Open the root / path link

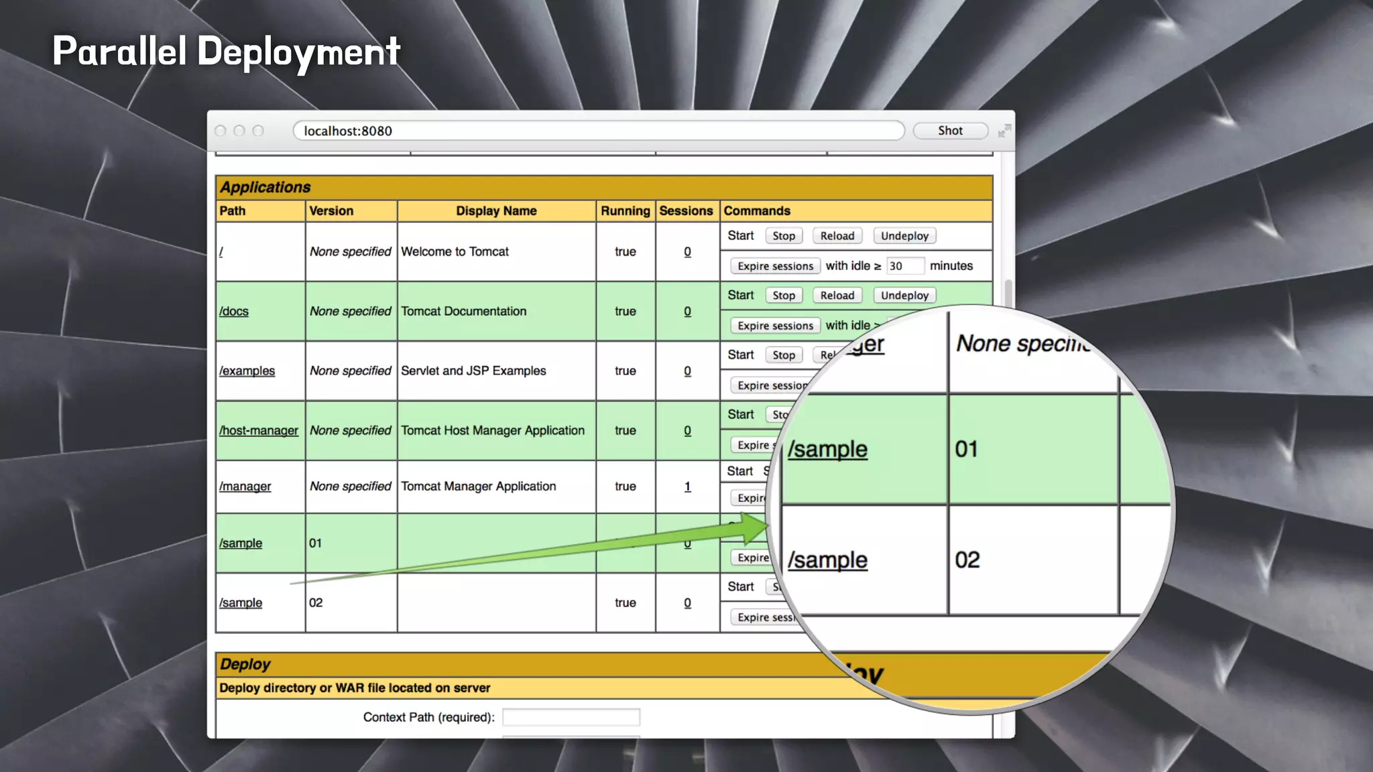tap(221, 251)
